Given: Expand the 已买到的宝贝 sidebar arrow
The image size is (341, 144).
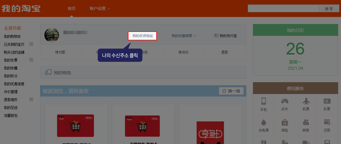Looking at the screenshot, I should (31, 44).
